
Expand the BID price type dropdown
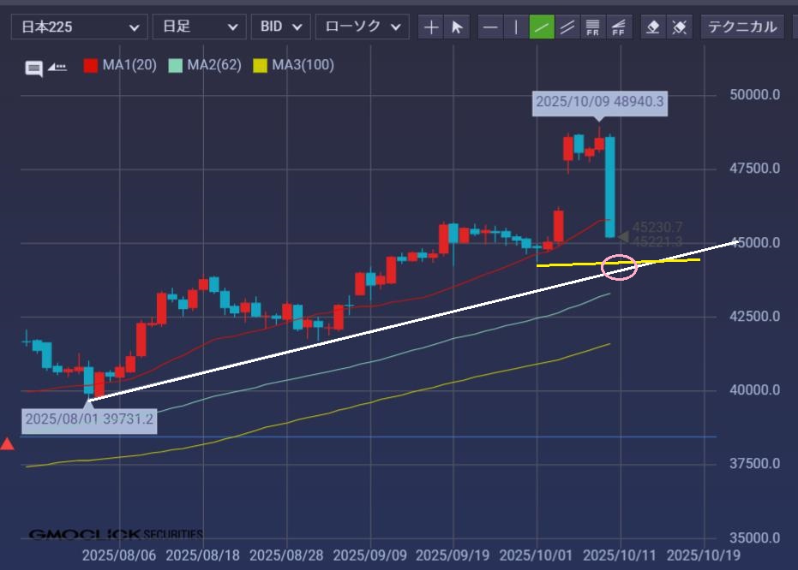(281, 27)
